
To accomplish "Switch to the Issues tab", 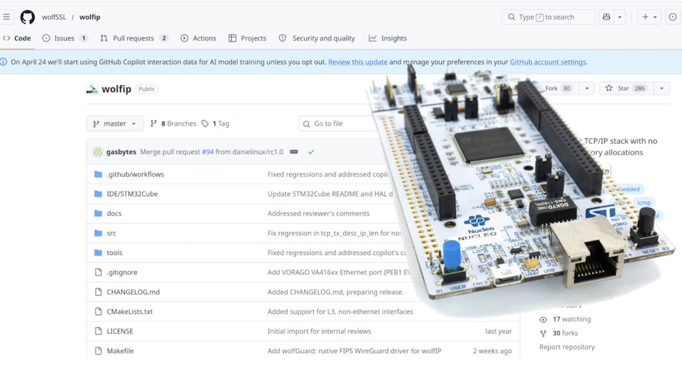I will pos(65,38).
